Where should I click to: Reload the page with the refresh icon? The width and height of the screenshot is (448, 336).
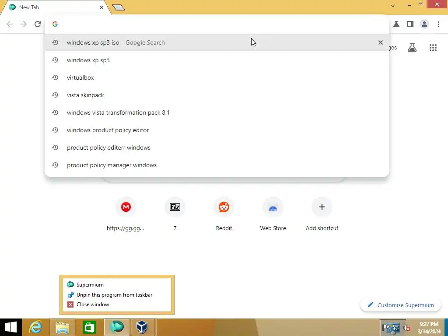coord(38,24)
